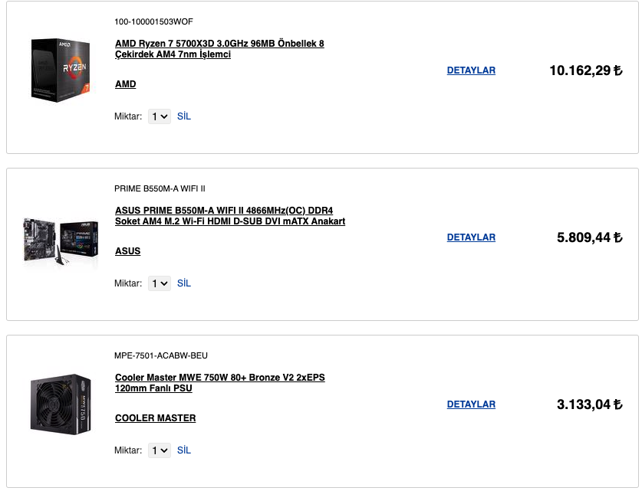
Task: Go to the AMD brand link
Action: pos(125,84)
